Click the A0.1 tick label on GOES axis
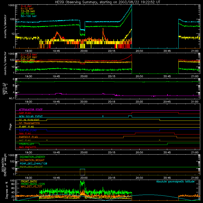Viewport: 203px width, 203px height. coord(11,98)
